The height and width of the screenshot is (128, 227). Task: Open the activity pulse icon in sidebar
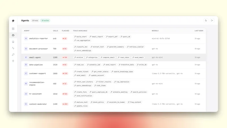13,48
